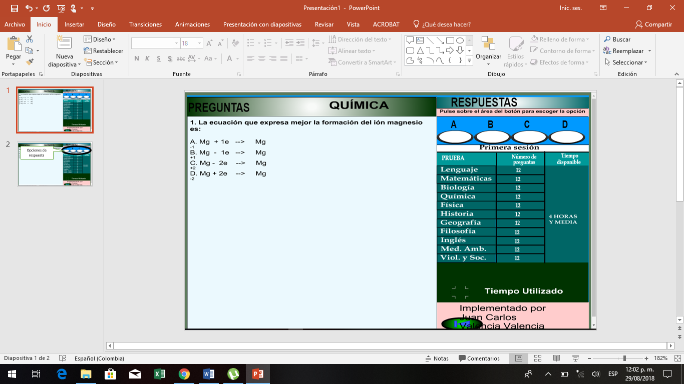Click the Save icon in quick access toolbar
Screen dimensions: 684x384
14,8
